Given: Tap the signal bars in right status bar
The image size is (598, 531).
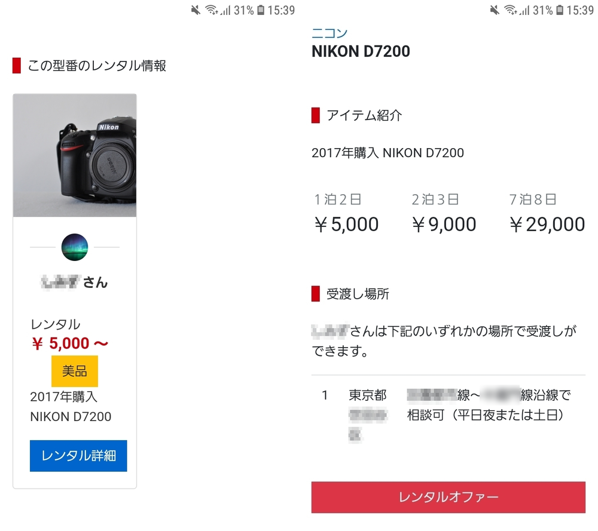Looking at the screenshot, I should pos(524,10).
